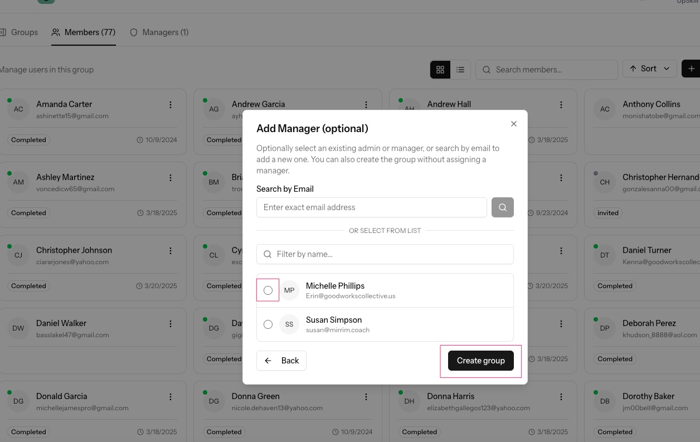
Task: Click the Andrew Hall name
Action: (449, 104)
